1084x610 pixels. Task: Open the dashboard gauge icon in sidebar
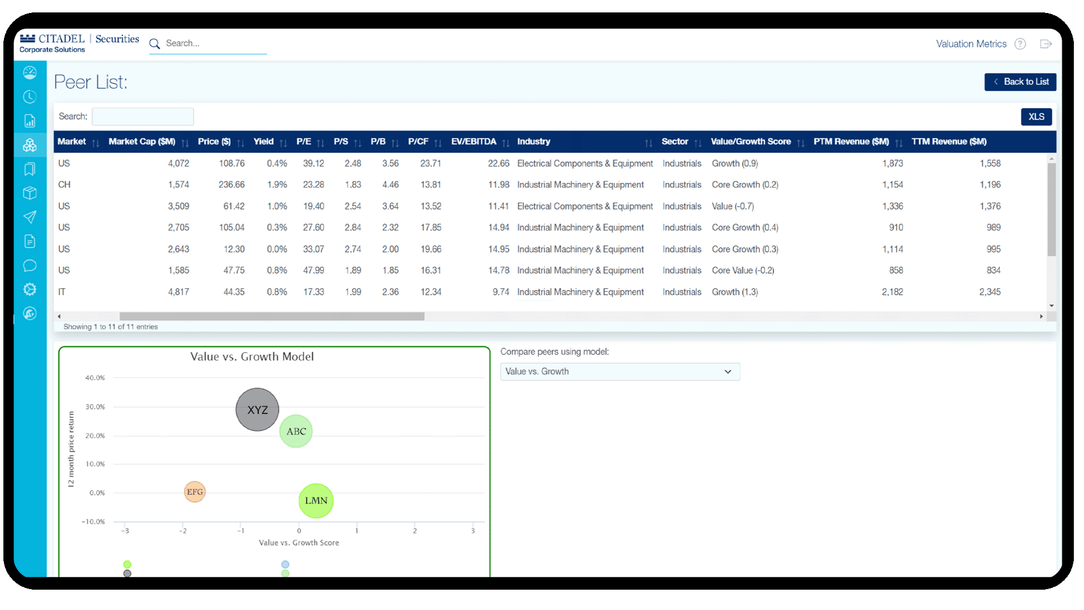(x=30, y=73)
